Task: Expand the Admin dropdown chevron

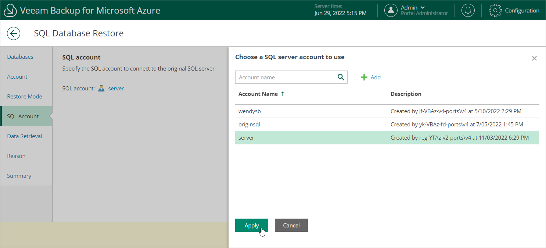Action: point(423,7)
